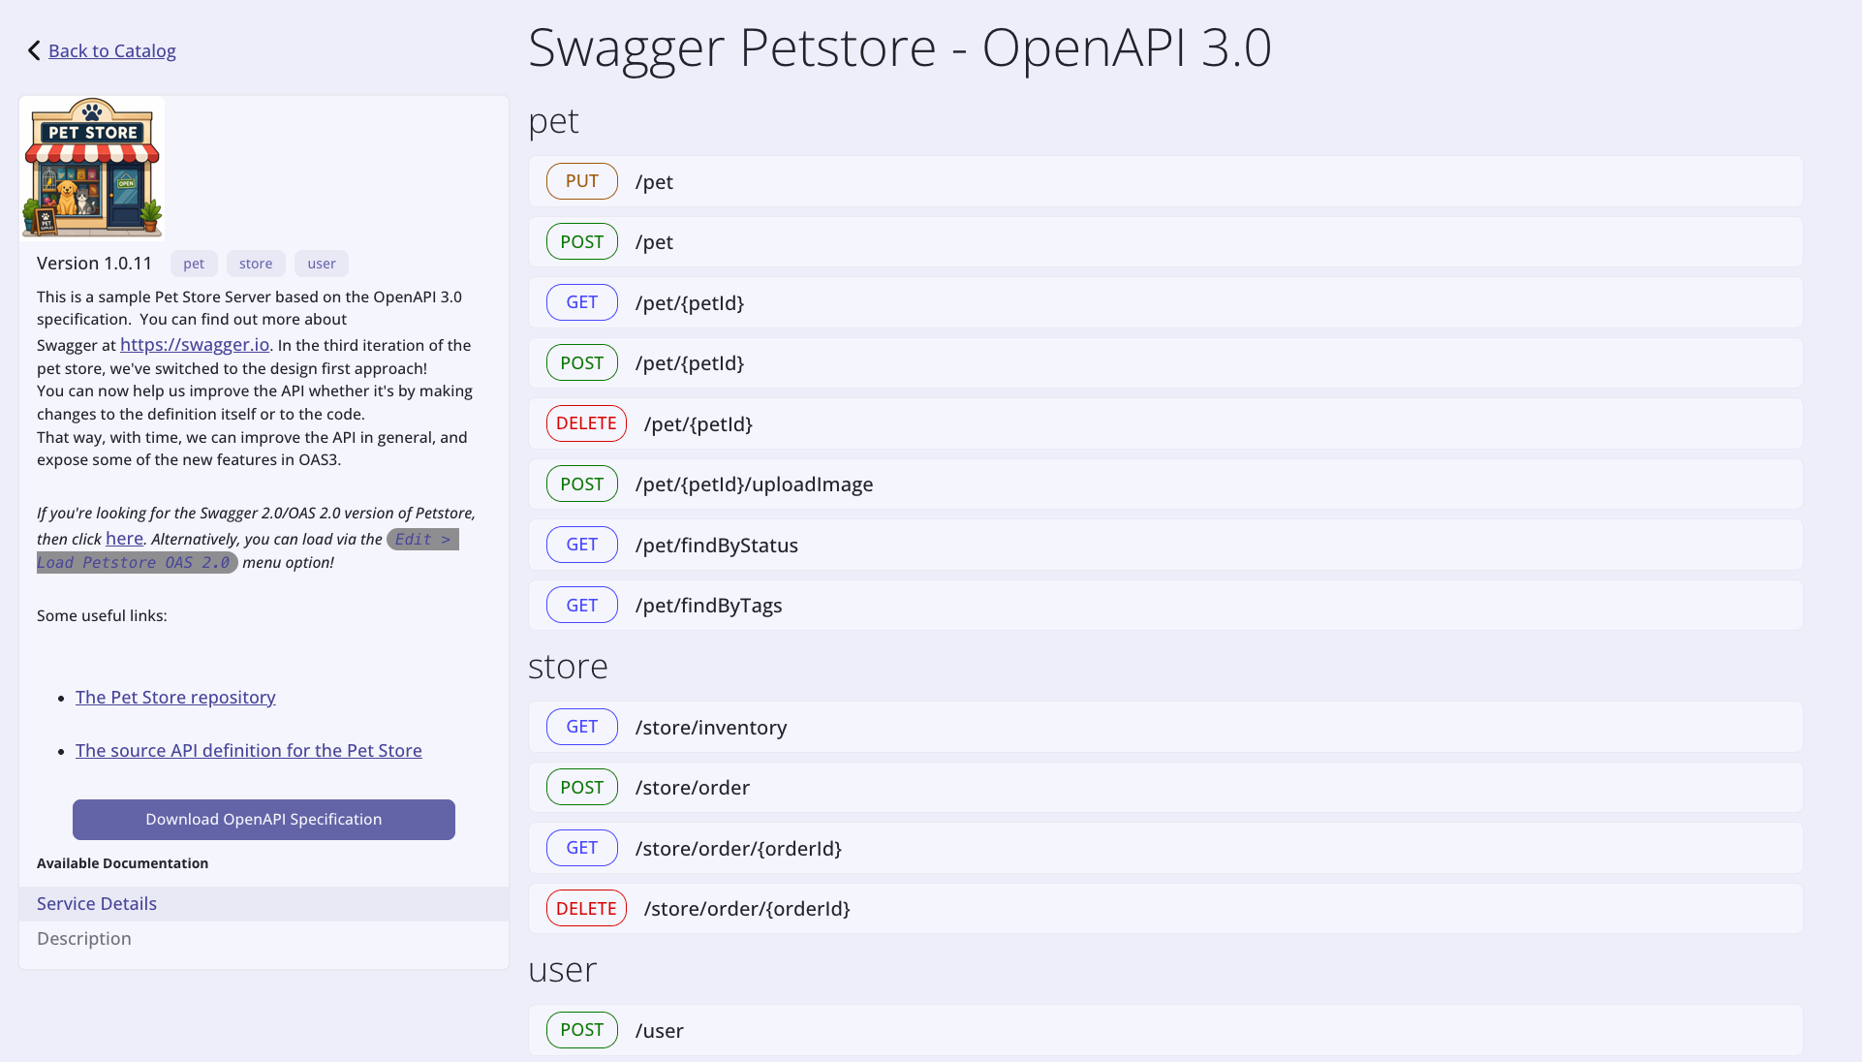Click Download OpenAPI Specification button
The height and width of the screenshot is (1062, 1862).
(264, 820)
